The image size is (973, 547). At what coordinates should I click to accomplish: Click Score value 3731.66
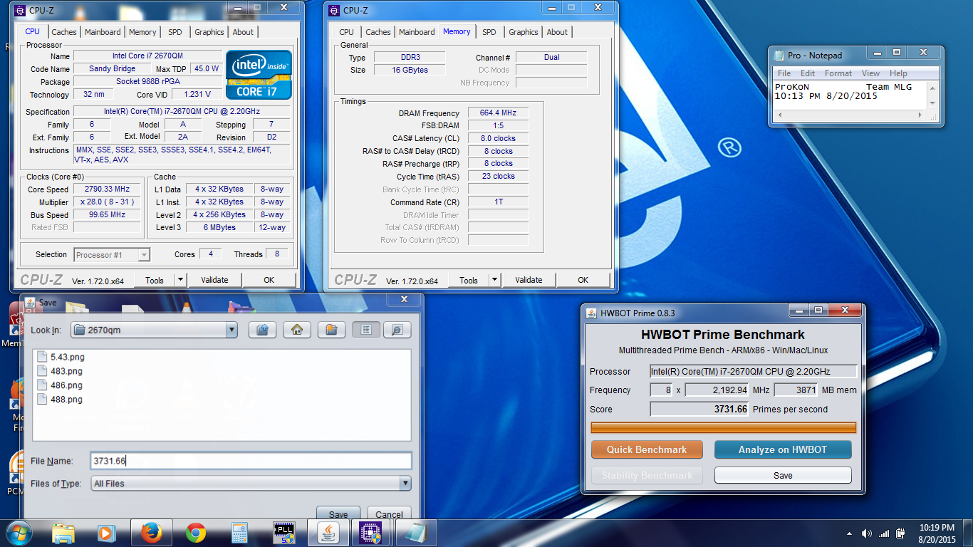click(699, 409)
